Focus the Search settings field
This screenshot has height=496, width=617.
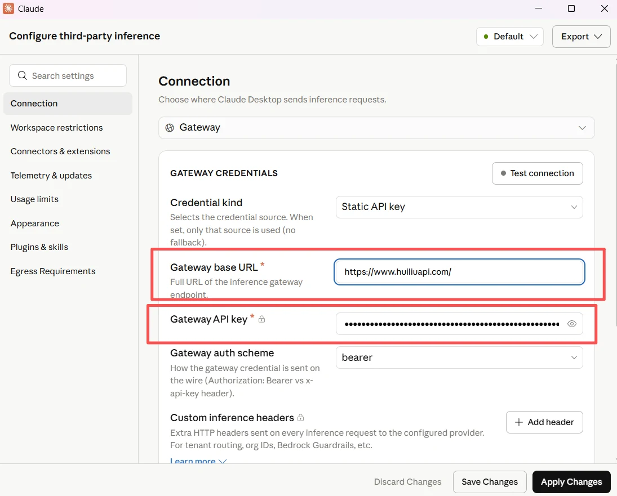click(68, 75)
